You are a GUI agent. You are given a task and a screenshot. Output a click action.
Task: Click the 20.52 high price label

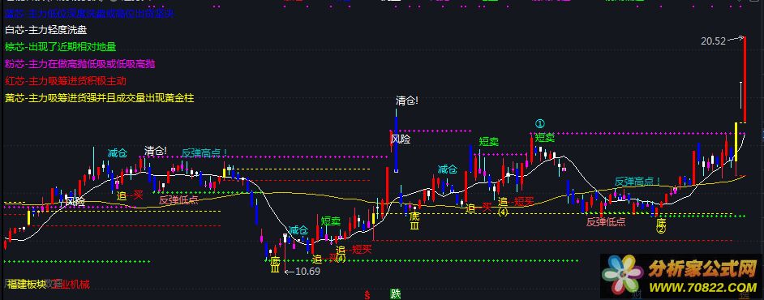714,41
